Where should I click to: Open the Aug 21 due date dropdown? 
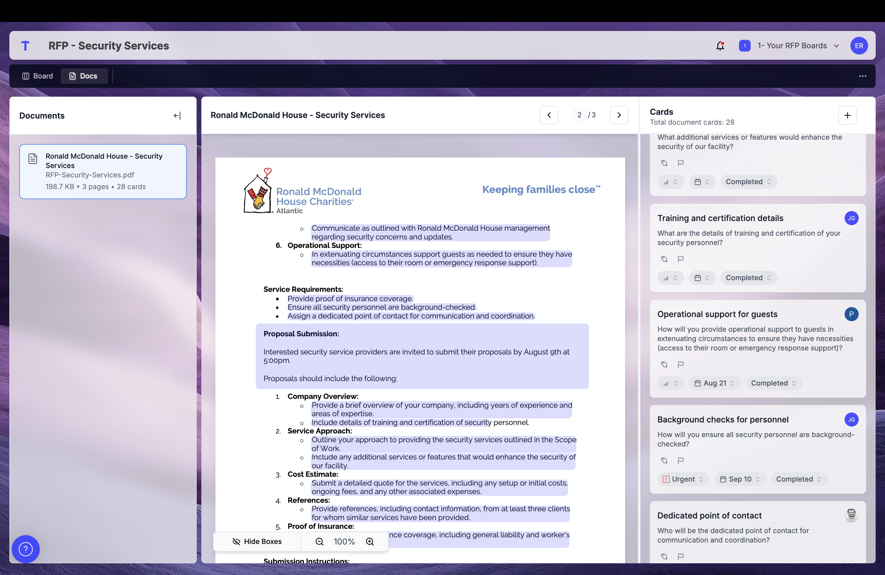click(714, 383)
